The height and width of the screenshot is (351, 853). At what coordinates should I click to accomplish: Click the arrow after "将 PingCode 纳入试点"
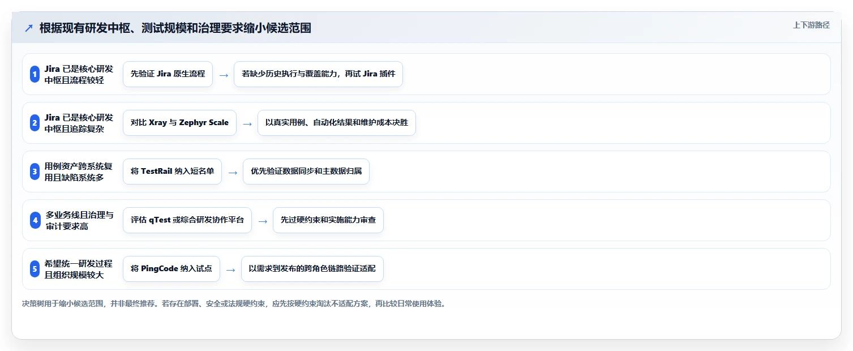pos(230,269)
